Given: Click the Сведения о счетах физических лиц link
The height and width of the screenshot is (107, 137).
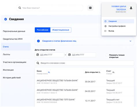Looking at the screenshot, I should 59,41.
